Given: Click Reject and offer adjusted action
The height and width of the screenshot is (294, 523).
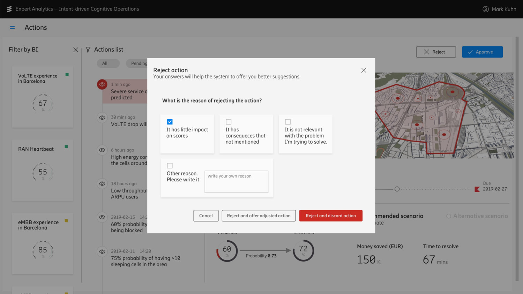Looking at the screenshot, I should coord(259,216).
